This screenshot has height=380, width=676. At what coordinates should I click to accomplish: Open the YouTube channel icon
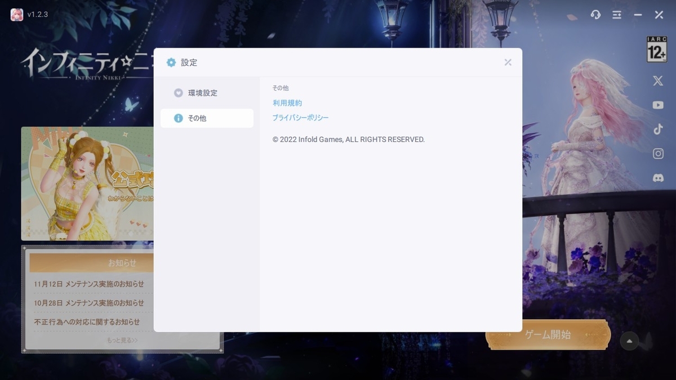point(658,105)
